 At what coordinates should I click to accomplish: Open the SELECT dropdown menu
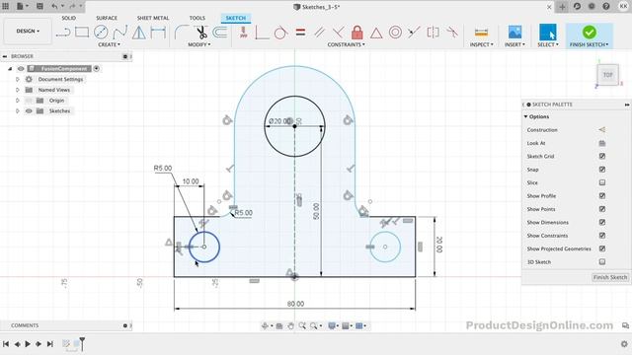click(548, 44)
